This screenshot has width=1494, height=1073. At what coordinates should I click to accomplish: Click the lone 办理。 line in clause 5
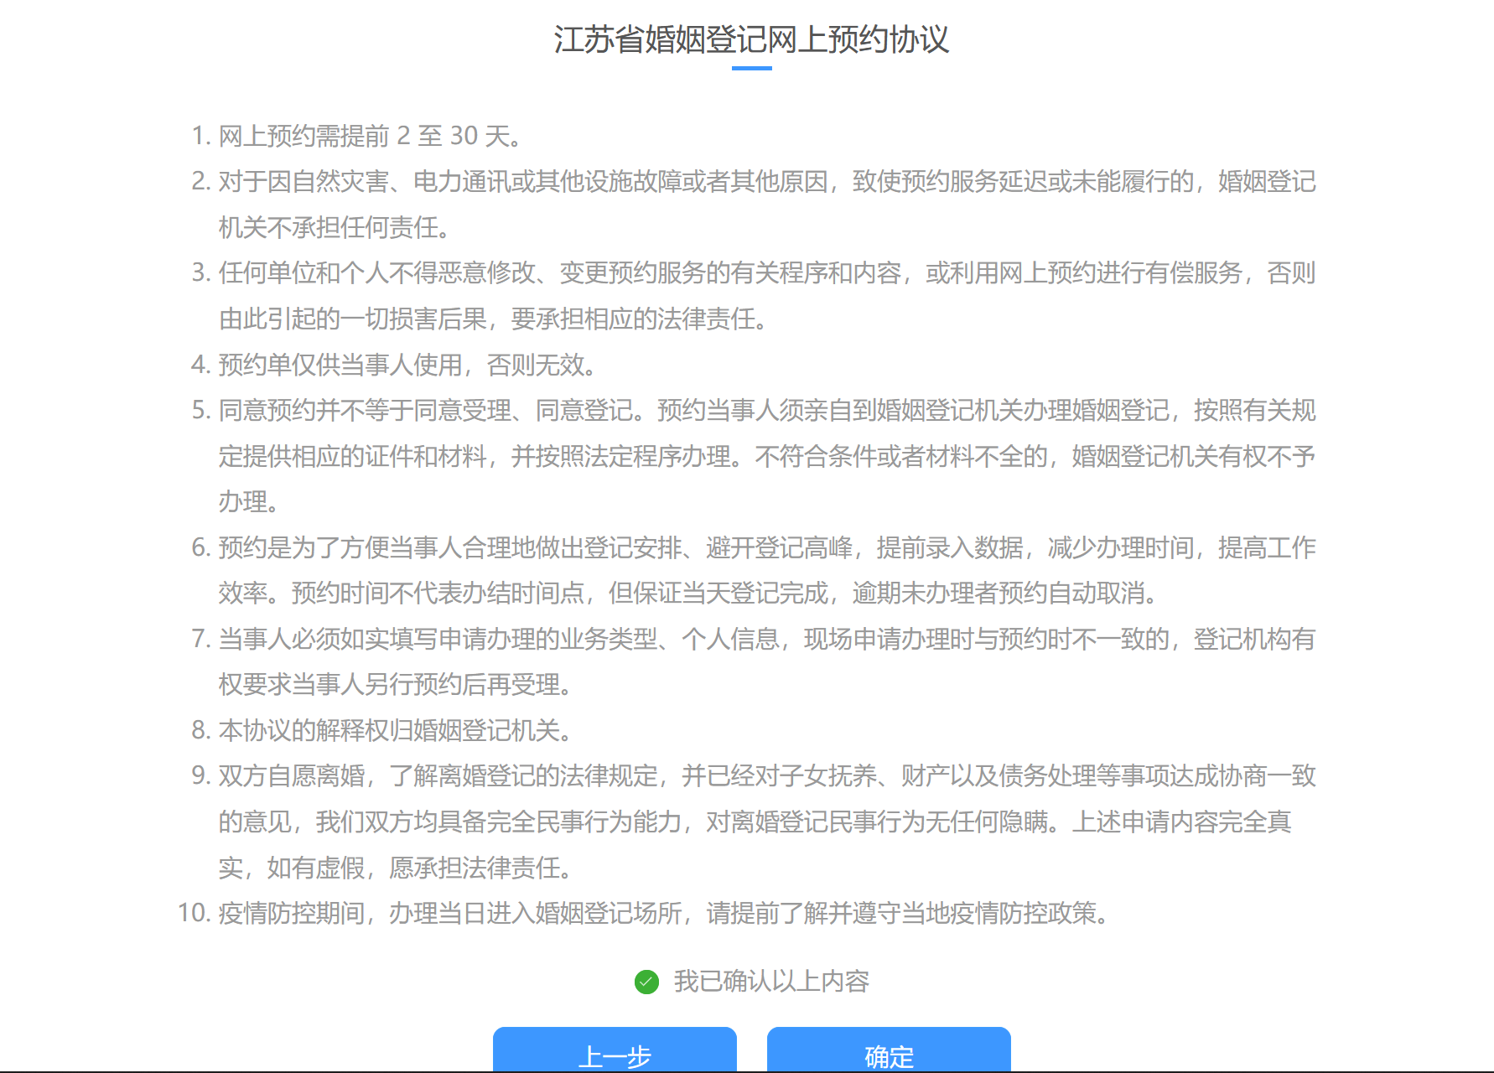click(x=250, y=502)
